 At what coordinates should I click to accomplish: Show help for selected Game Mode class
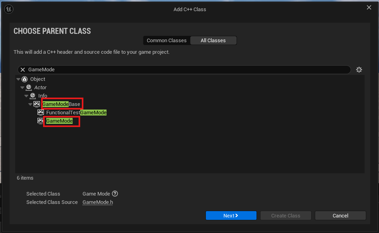click(x=115, y=194)
